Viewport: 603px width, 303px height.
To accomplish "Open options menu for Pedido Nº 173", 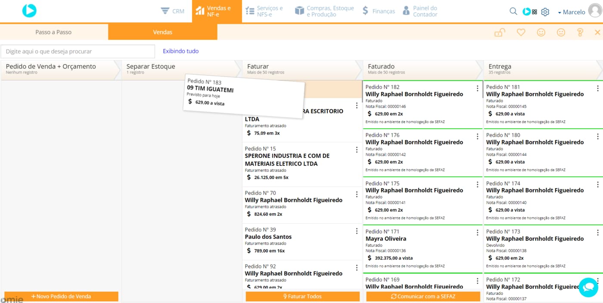I will tap(597, 233).
